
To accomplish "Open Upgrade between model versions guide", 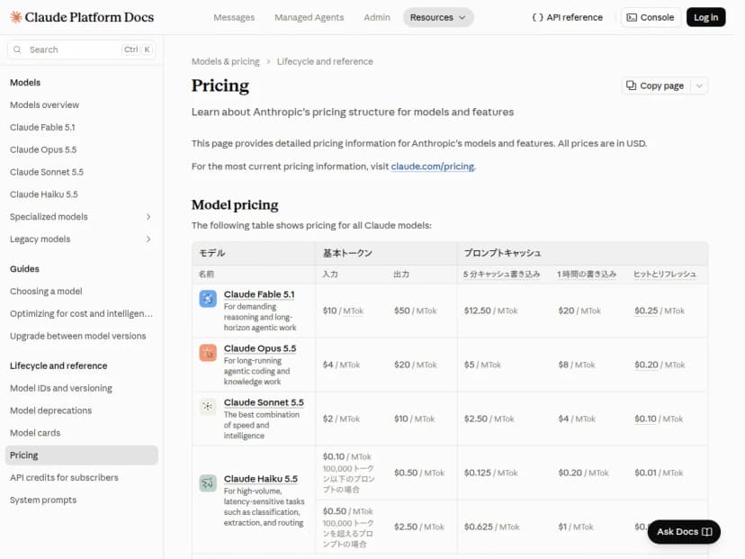I will coord(78,336).
